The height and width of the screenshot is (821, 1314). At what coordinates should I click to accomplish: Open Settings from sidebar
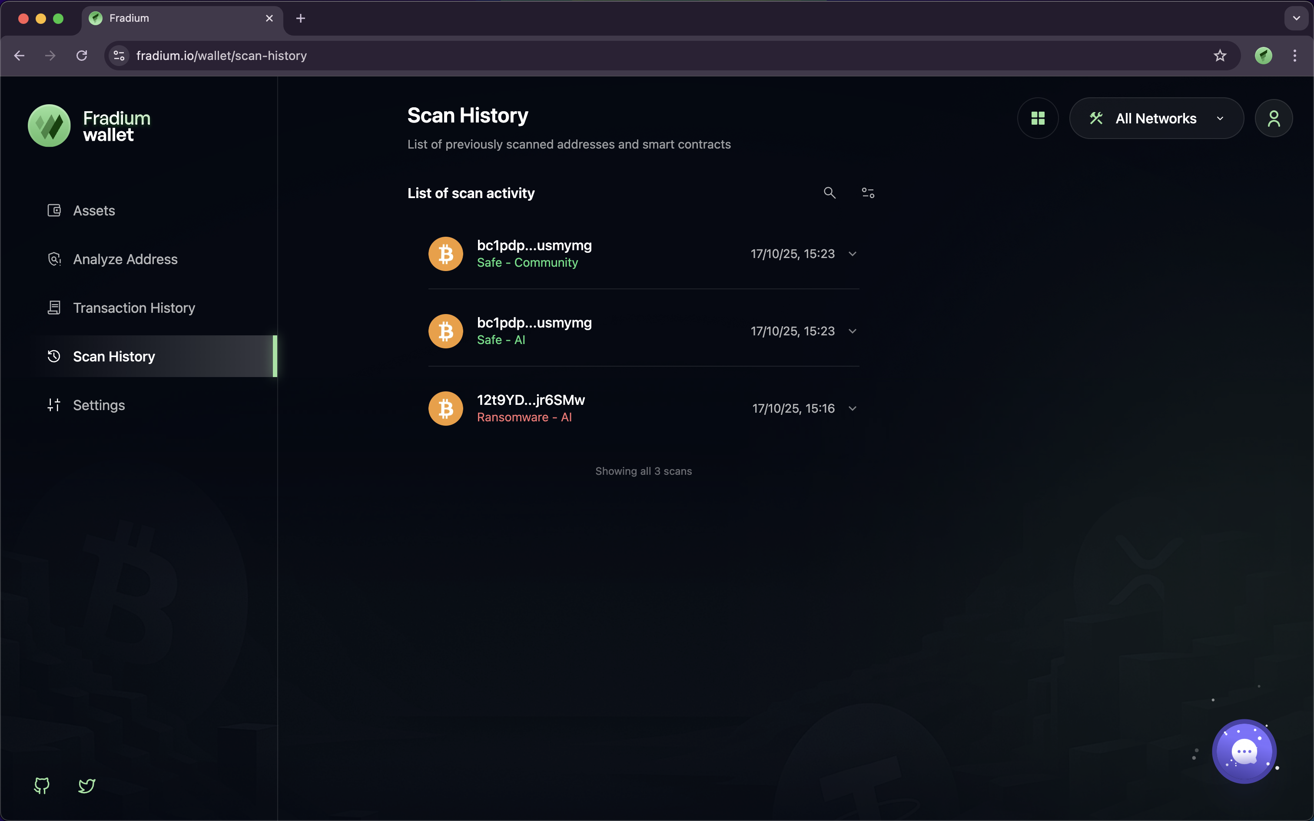coord(99,405)
